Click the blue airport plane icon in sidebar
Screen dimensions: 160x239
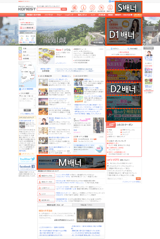(x=20, y=52)
